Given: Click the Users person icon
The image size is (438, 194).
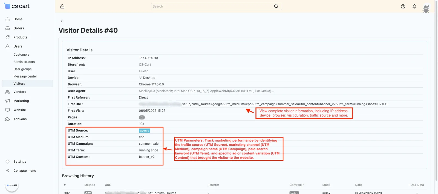Looking at the screenshot, I should [8, 46].
